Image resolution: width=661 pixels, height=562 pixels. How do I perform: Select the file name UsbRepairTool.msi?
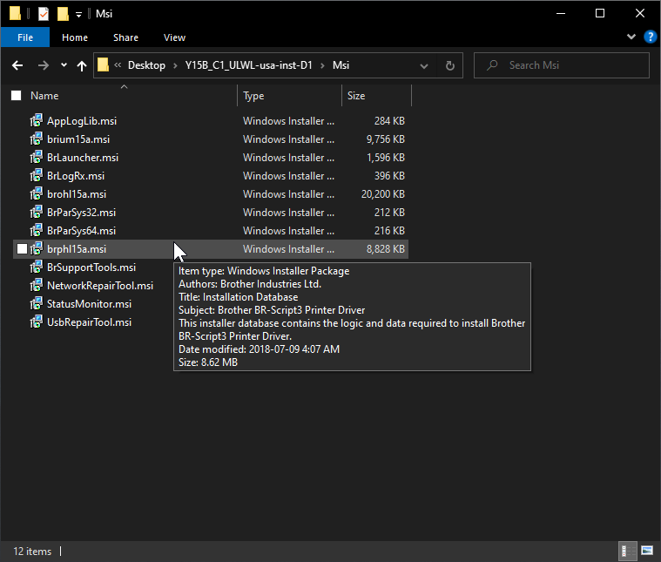point(90,322)
